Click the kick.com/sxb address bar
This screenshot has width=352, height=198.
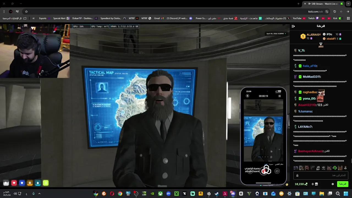[x=316, y=12]
